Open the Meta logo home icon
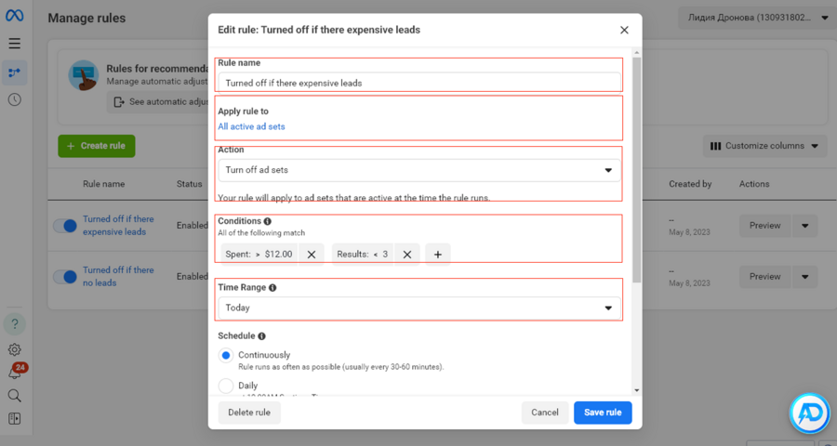 pos(14,16)
